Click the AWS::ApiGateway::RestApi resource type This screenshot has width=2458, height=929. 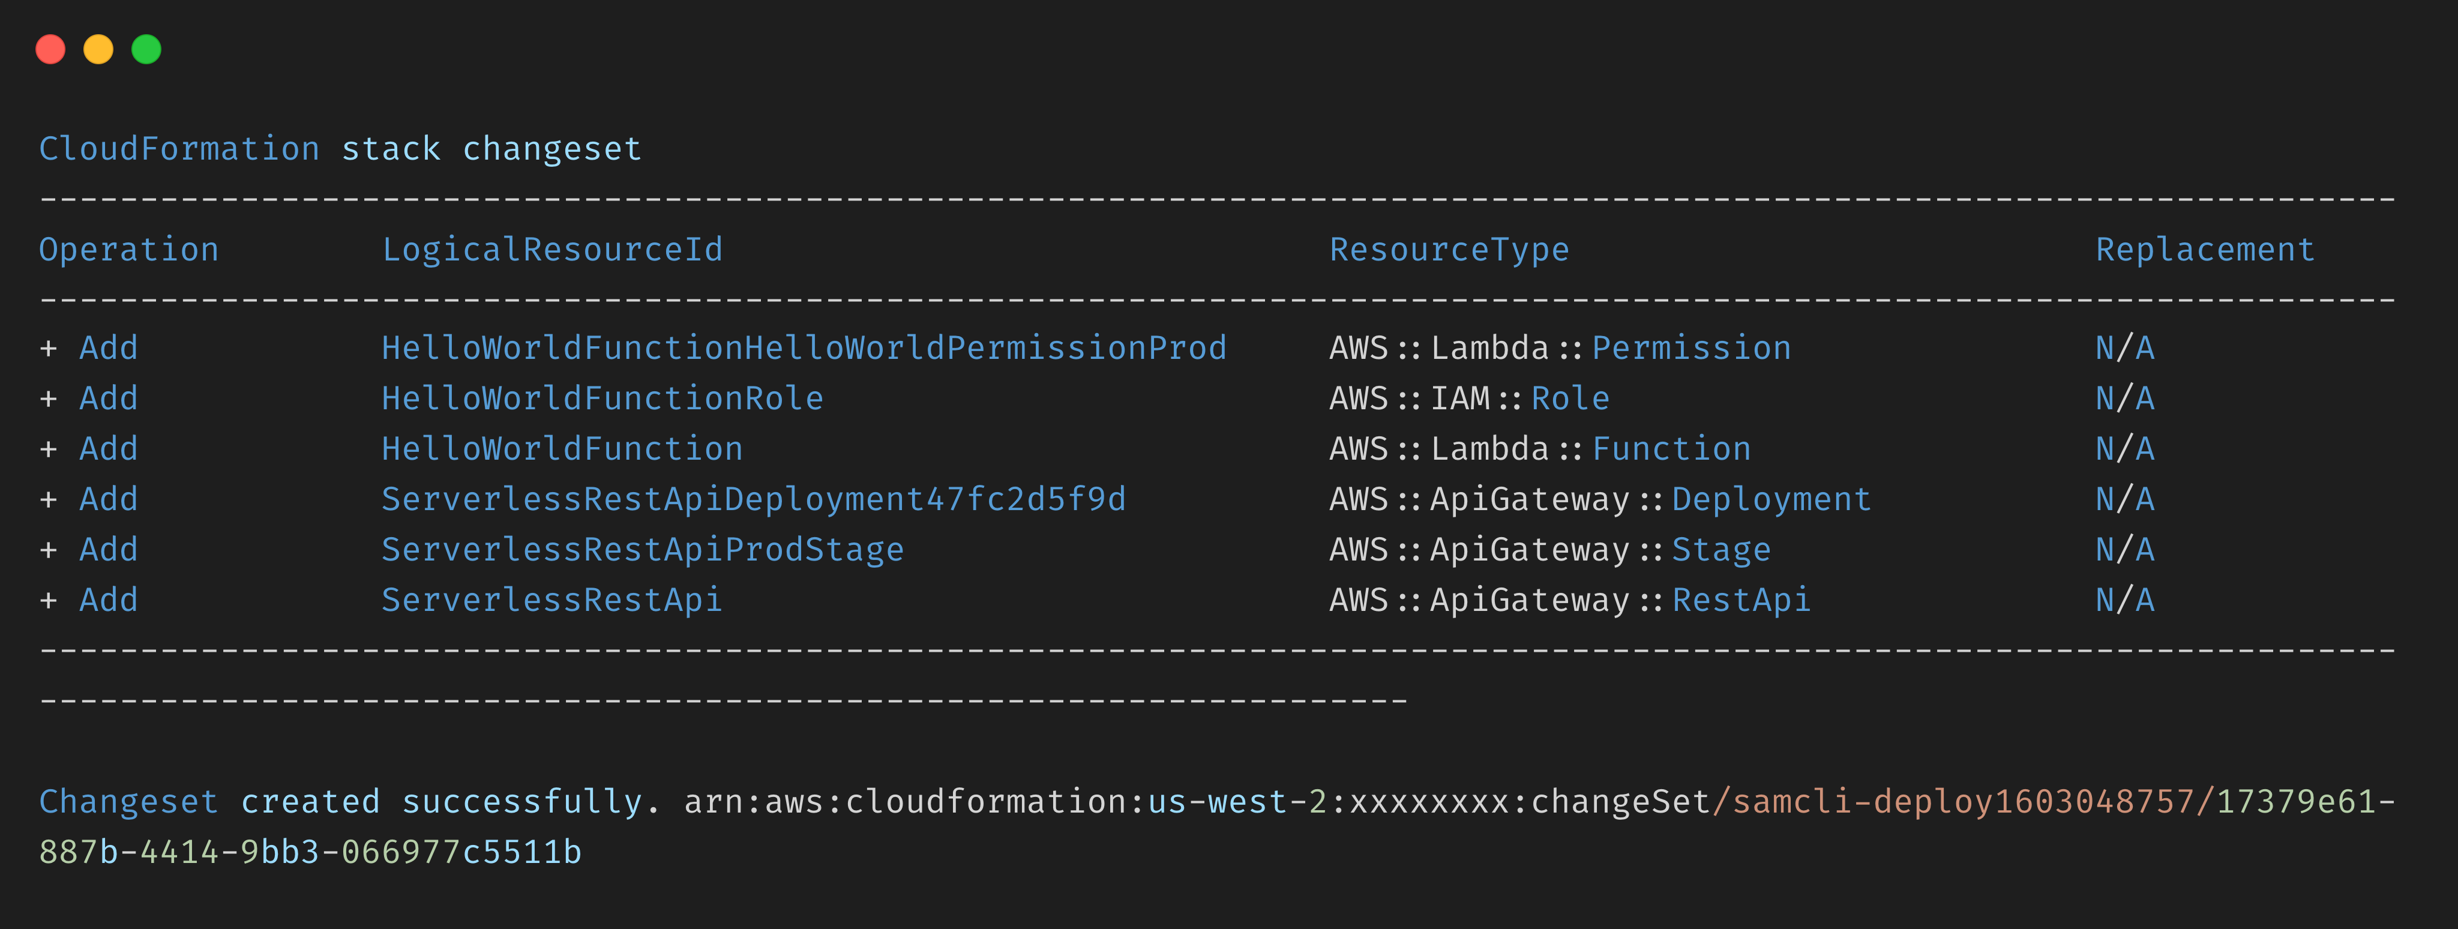coord(1570,601)
